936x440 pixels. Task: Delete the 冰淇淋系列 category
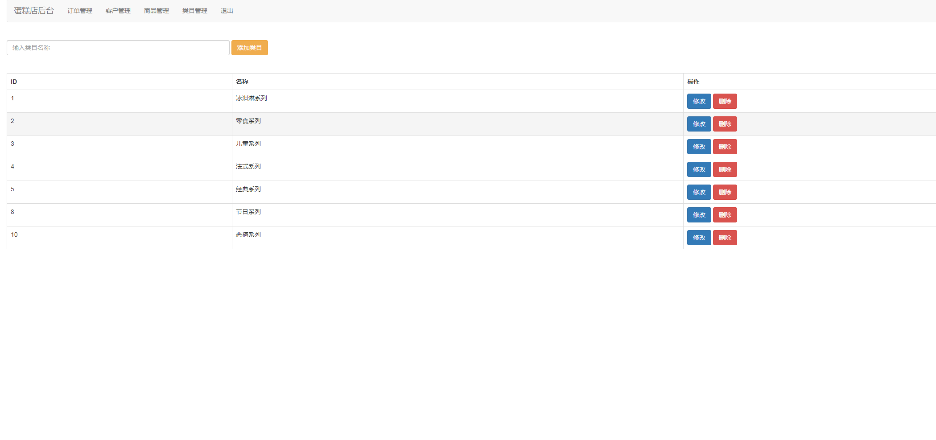pyautogui.click(x=725, y=101)
